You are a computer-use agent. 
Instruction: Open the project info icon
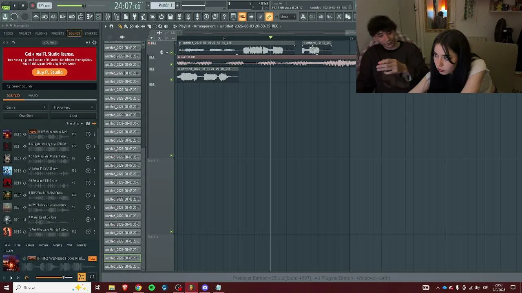tap(206, 17)
